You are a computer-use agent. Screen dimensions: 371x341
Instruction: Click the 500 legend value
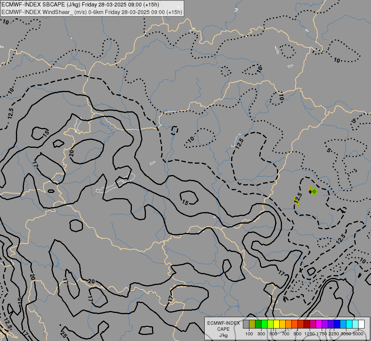(273, 334)
